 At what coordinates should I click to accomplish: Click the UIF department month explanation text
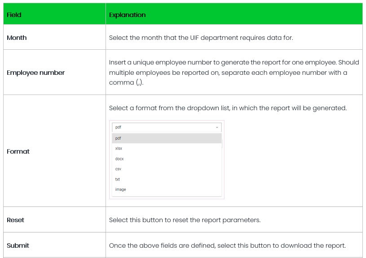tap(201, 38)
